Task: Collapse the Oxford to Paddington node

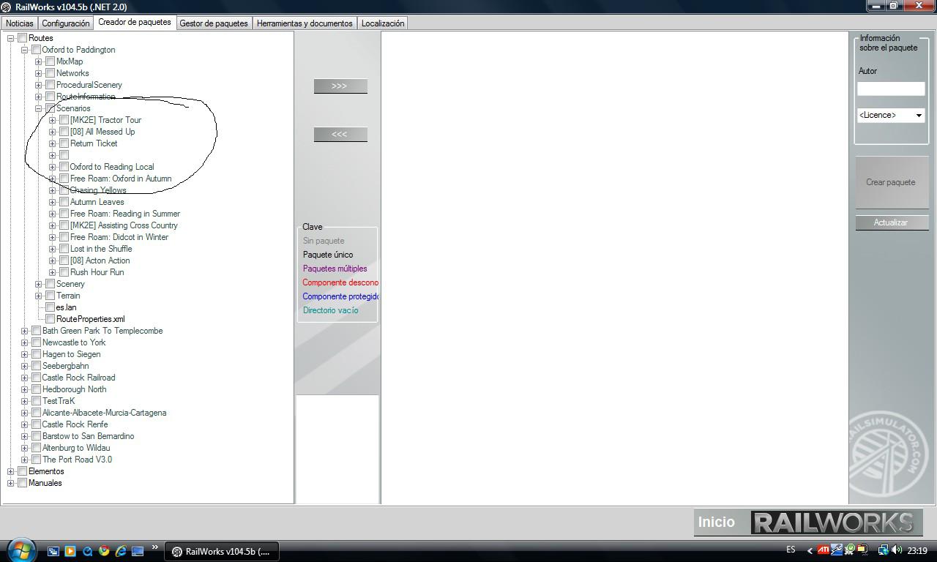Action: [x=24, y=50]
